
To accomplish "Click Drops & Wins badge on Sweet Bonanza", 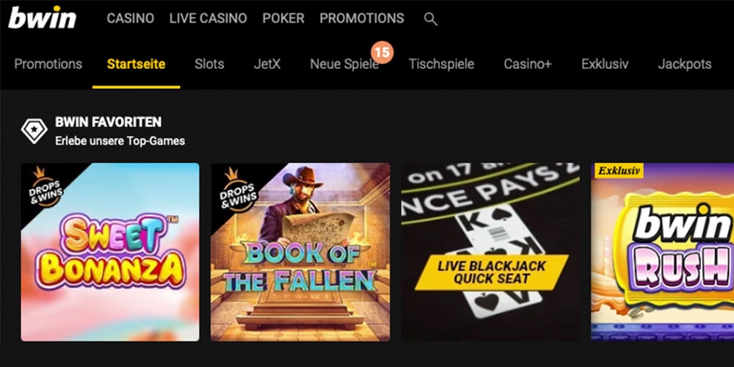I will click(45, 186).
